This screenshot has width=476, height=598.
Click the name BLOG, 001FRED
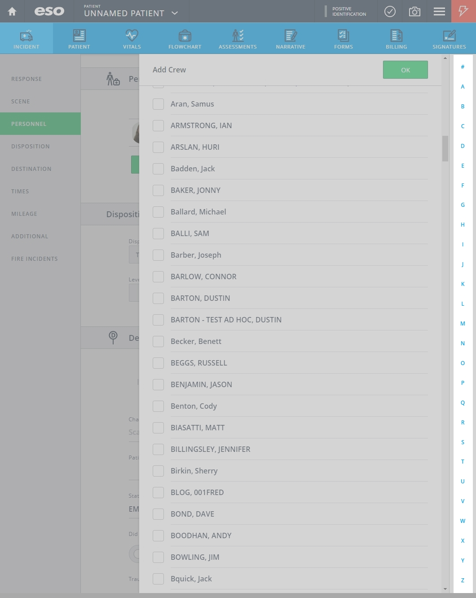(x=197, y=492)
